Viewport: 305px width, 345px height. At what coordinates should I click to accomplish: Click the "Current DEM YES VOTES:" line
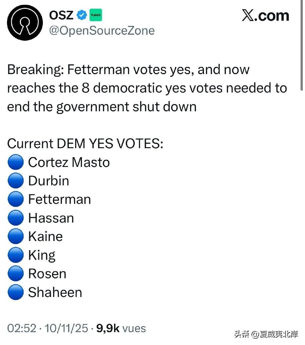85,144
